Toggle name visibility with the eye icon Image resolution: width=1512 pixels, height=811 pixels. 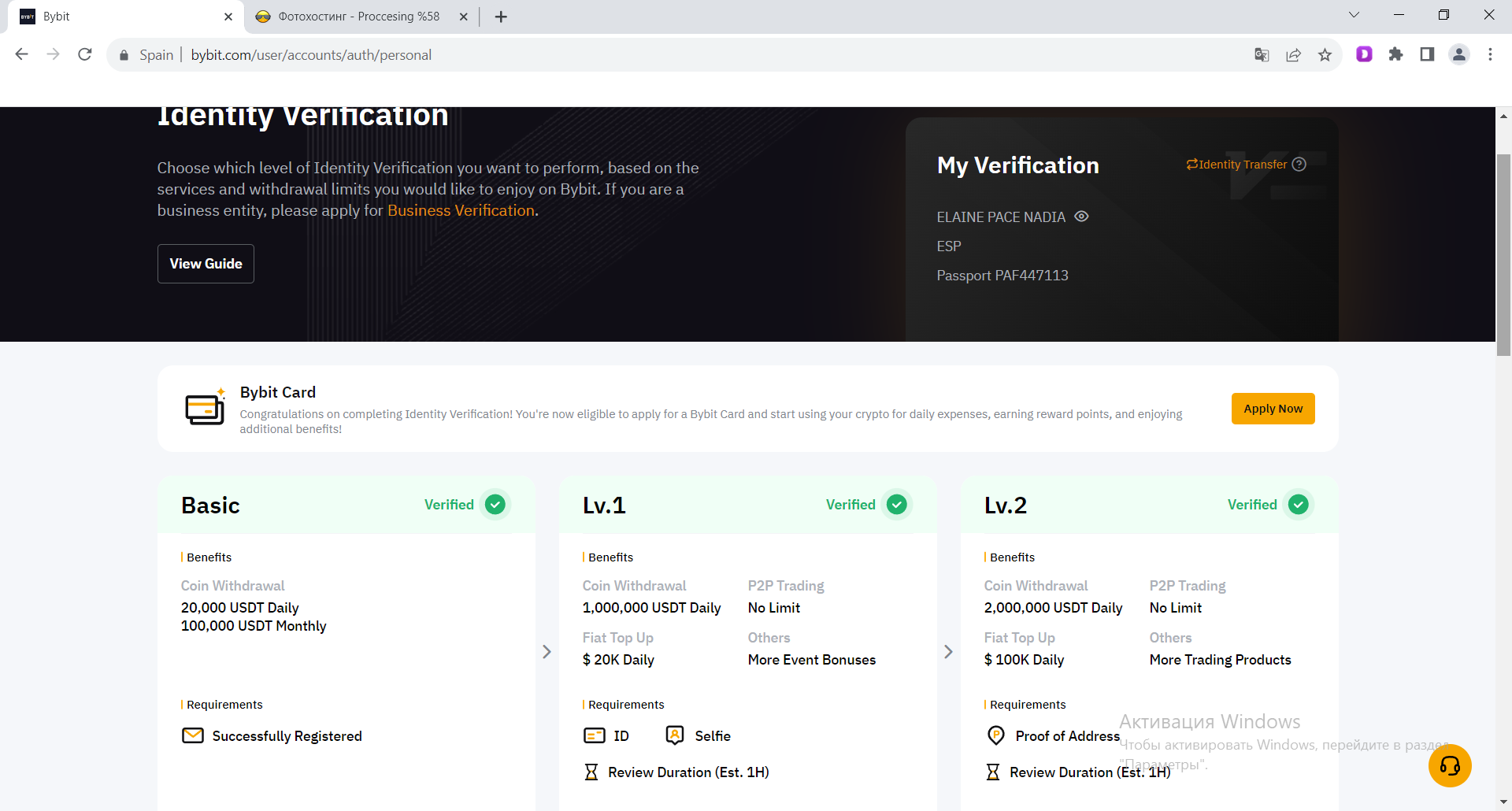click(1082, 217)
